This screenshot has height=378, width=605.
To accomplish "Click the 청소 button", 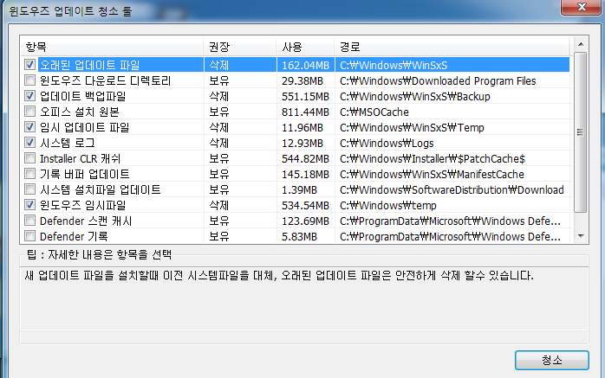I will coord(552,361).
